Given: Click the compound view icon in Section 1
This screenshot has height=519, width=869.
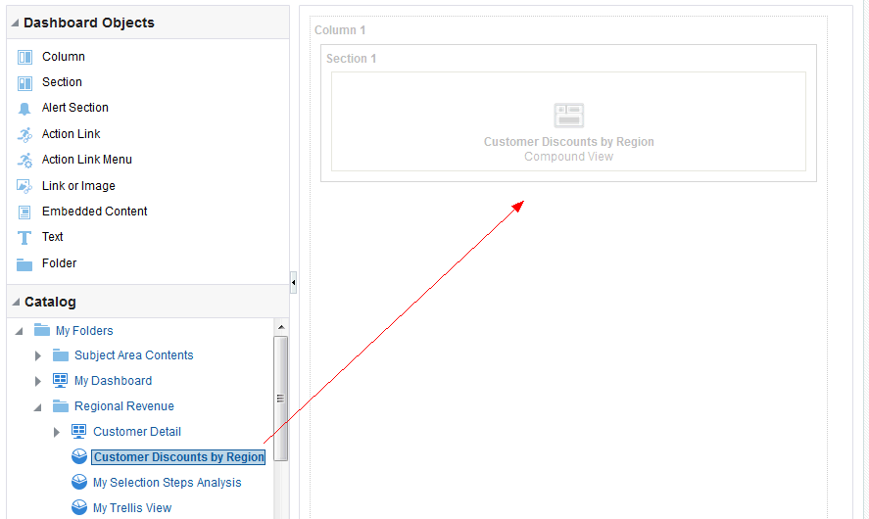Looking at the screenshot, I should click(568, 116).
